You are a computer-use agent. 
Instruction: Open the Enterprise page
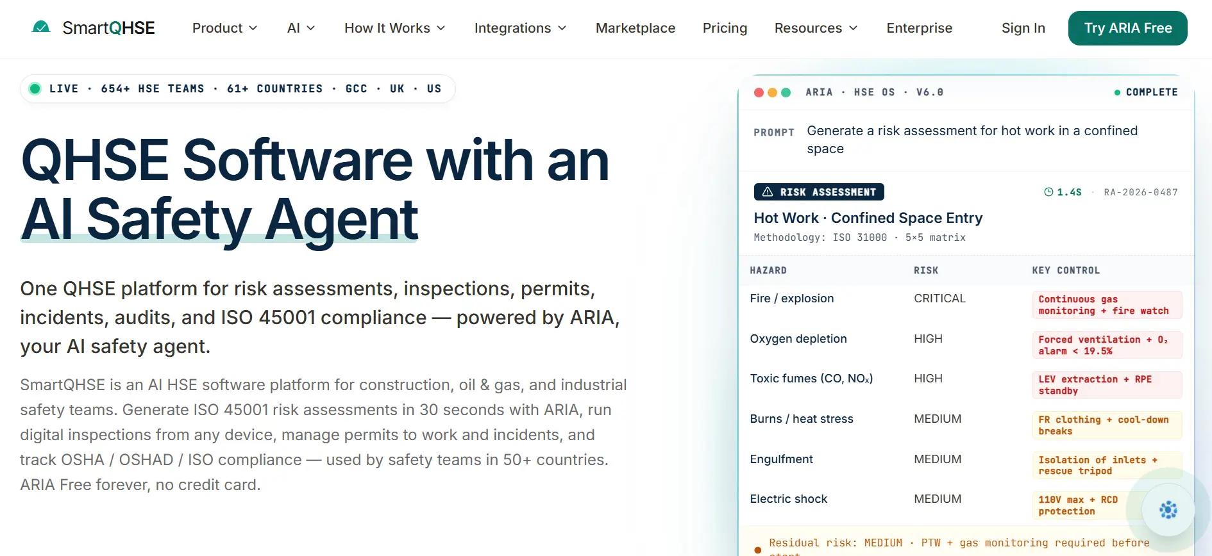point(919,28)
